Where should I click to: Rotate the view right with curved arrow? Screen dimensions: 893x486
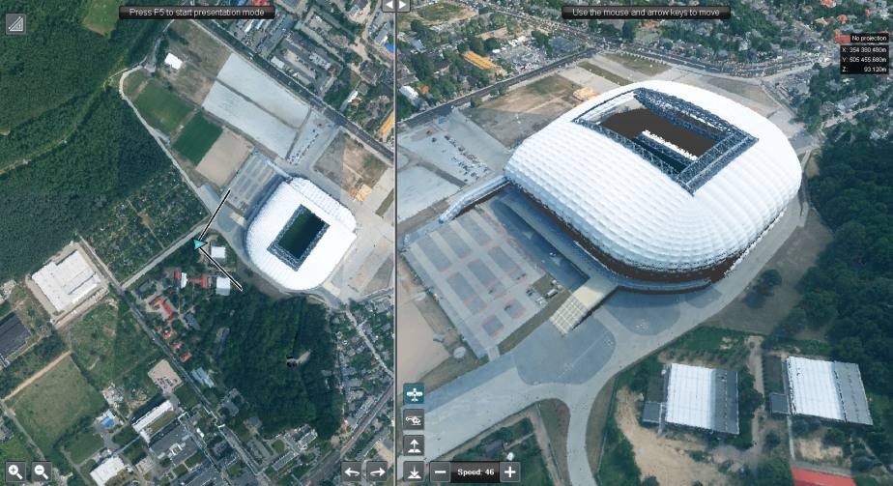click(x=377, y=472)
